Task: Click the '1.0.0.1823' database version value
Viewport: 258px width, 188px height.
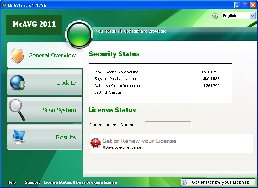Action: point(210,79)
